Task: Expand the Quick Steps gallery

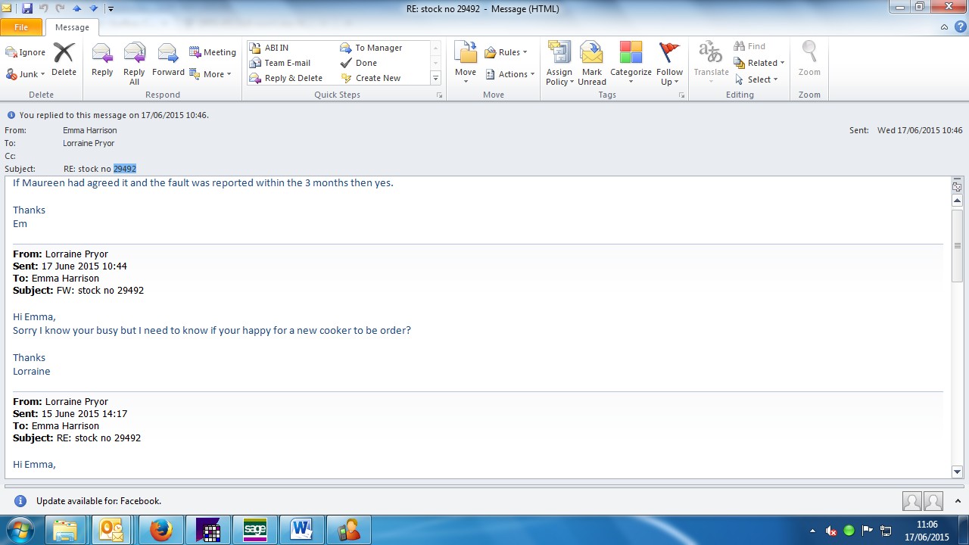Action: [435, 79]
